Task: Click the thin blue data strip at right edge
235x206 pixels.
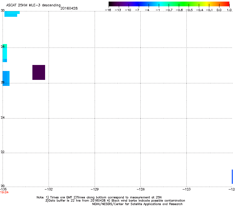Action: pos(232,177)
